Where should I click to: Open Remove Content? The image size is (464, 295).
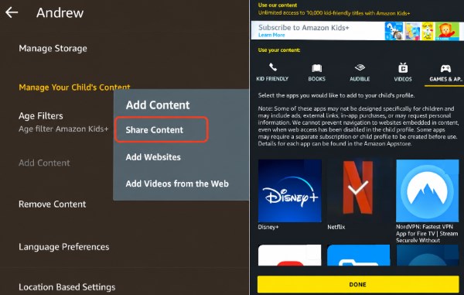[x=53, y=204]
